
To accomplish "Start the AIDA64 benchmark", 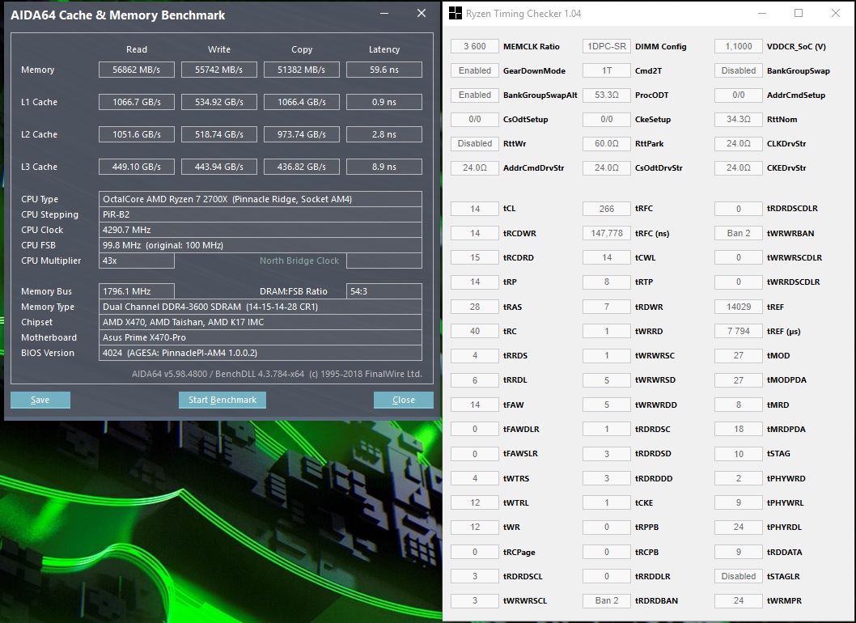I will pyautogui.click(x=222, y=400).
